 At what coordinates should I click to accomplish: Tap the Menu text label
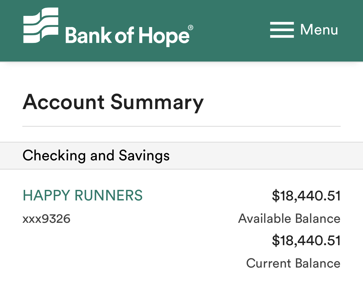[319, 30]
